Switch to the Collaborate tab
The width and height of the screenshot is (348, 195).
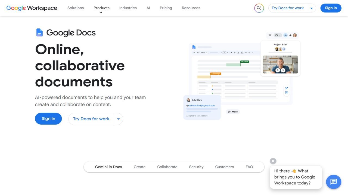[167, 167]
